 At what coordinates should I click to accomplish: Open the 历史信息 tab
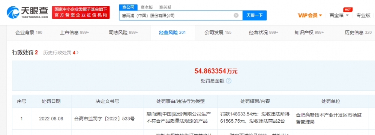tap(358, 33)
